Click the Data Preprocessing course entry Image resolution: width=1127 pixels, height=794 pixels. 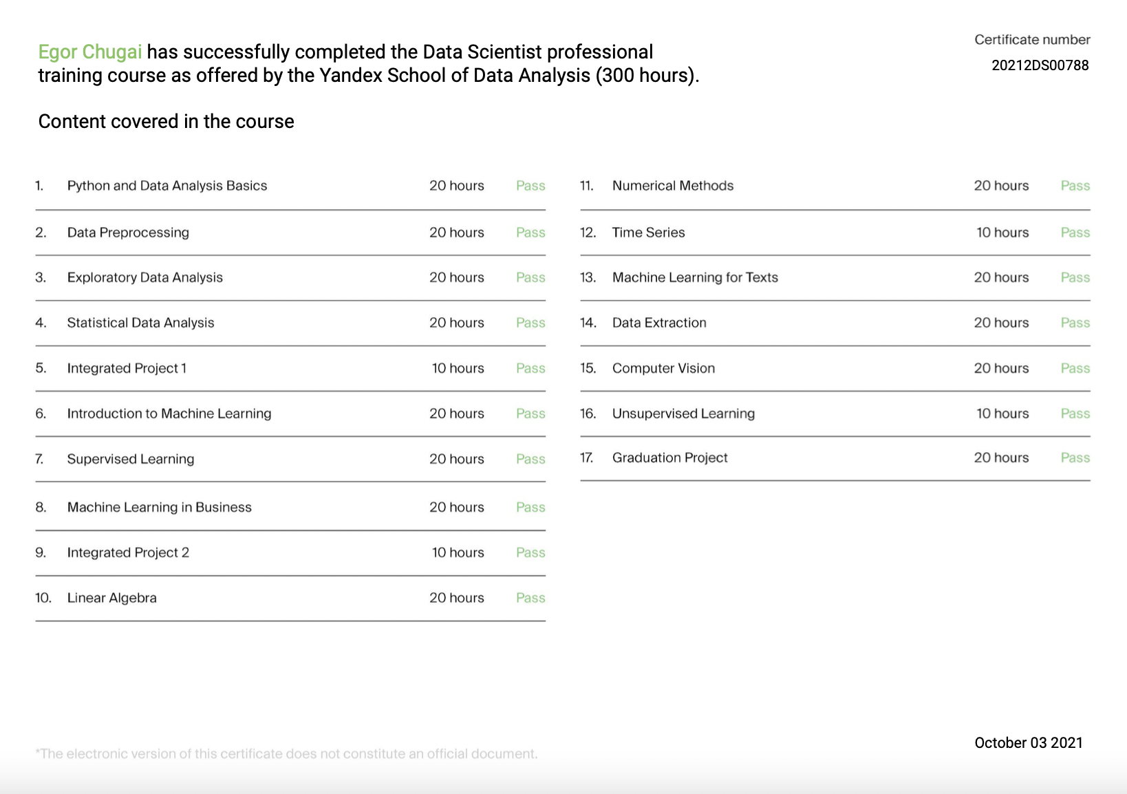point(128,232)
